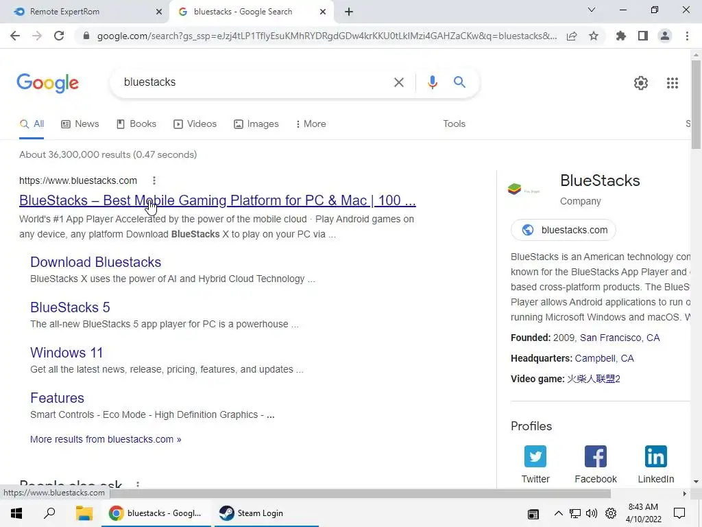Open search Tools
The width and height of the screenshot is (702, 527).
(454, 124)
